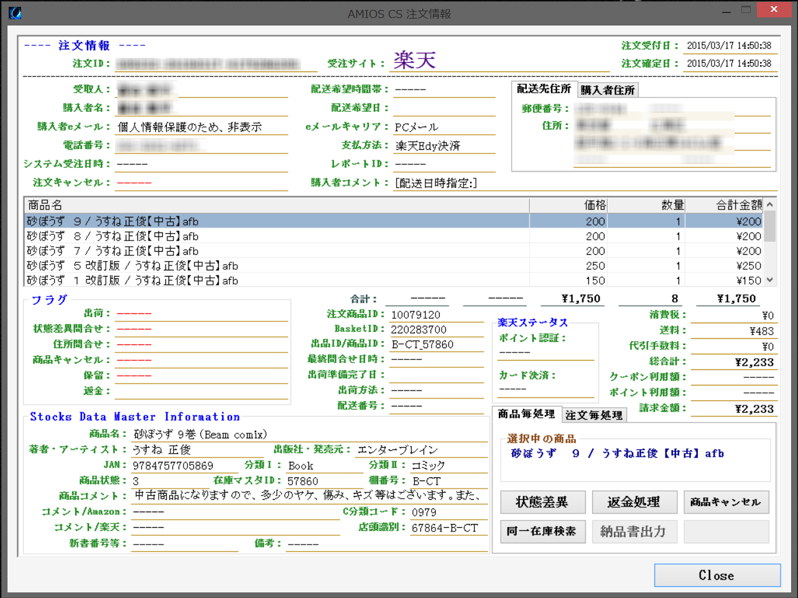
Task: Select the 商品毎処理 tab
Action: tap(527, 414)
